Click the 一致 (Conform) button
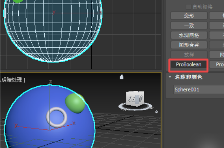This screenshot has height=148, width=224. [189, 25]
